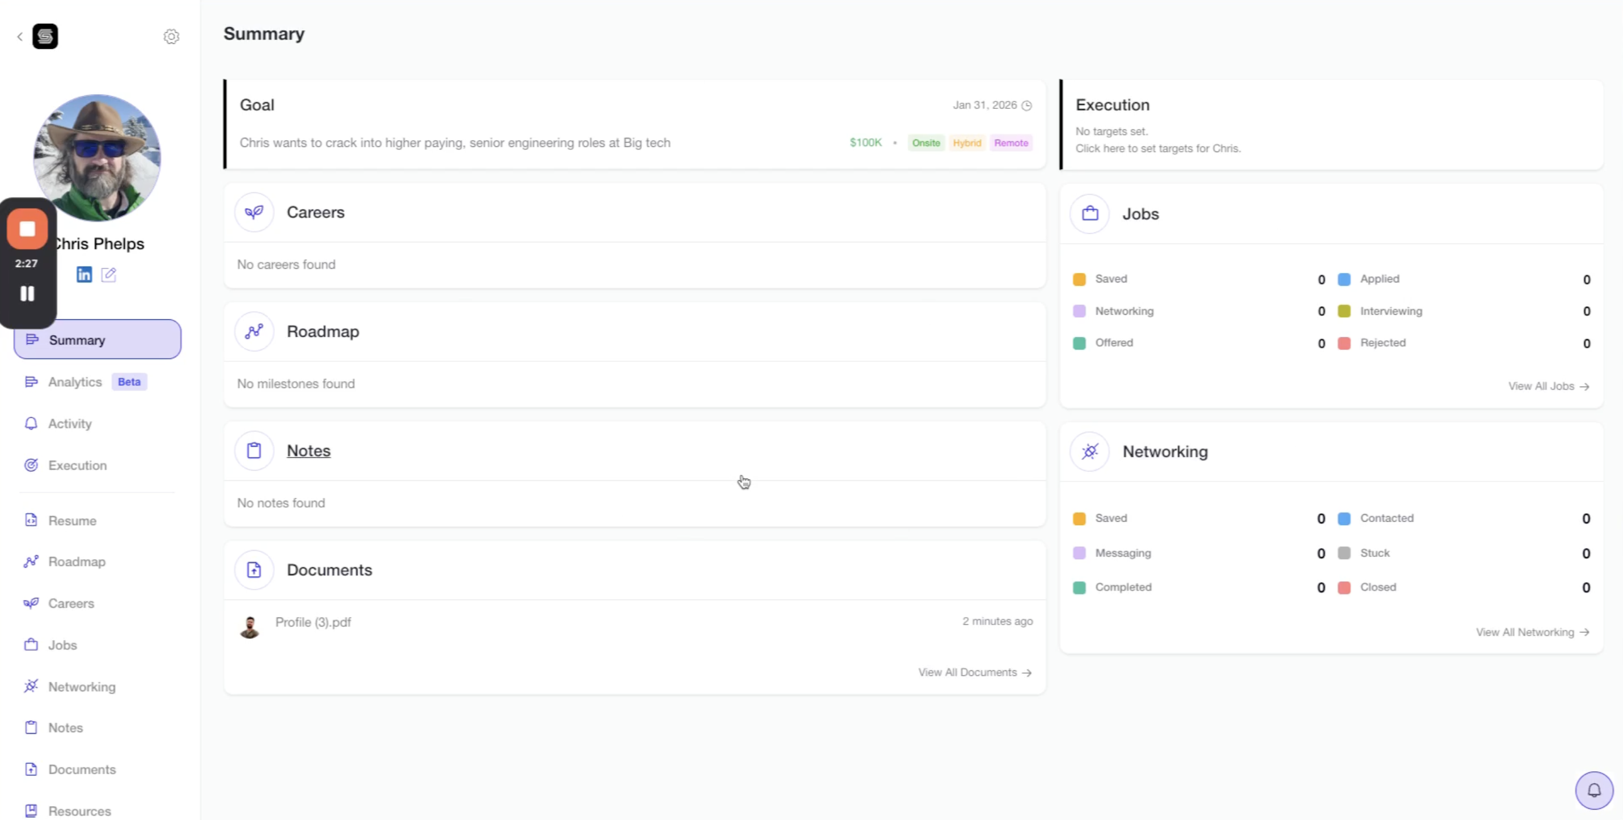
Task: Click the Careers seedling icon in card
Action: [254, 212]
